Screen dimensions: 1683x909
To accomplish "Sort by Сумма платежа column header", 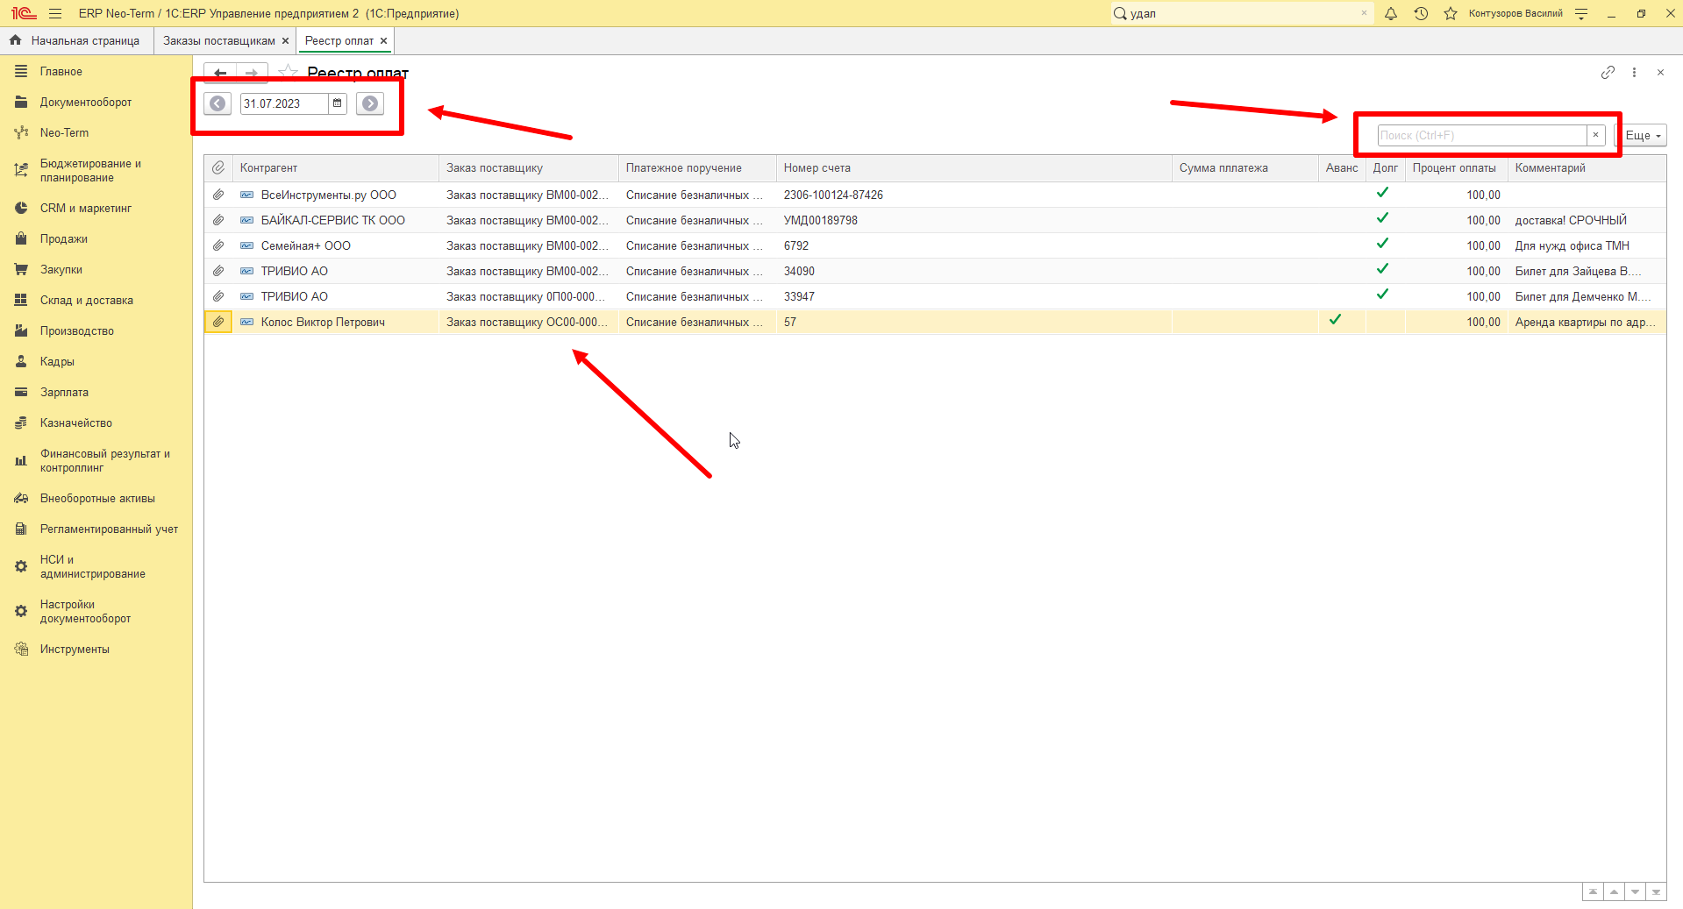I will click(x=1244, y=167).
